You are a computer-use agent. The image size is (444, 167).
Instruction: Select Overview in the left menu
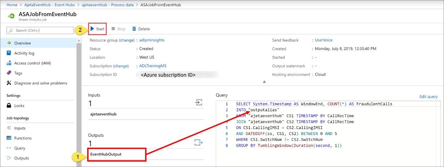23,43
